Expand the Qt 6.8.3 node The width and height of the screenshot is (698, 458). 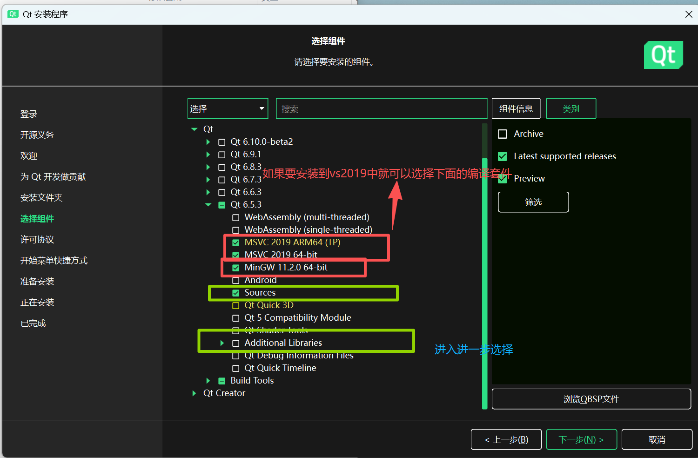(208, 167)
